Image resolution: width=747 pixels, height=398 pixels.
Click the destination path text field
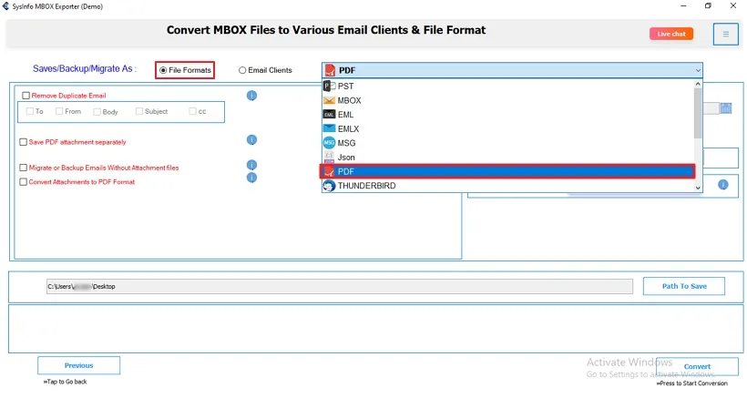(x=339, y=286)
